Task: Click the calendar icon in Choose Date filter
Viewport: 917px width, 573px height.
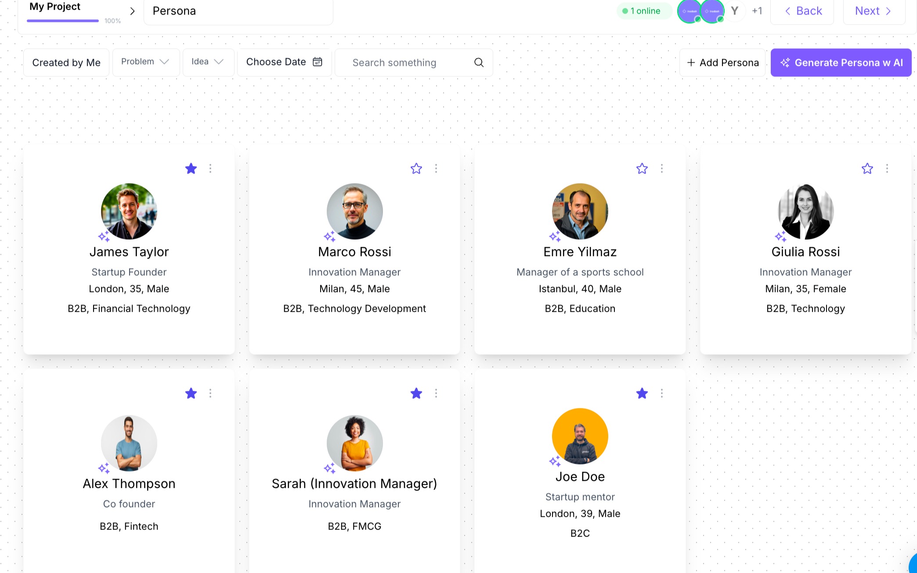Action: tap(317, 62)
